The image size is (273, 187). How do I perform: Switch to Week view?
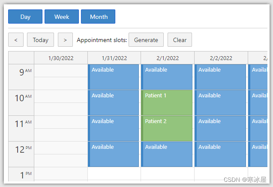tap(62, 17)
